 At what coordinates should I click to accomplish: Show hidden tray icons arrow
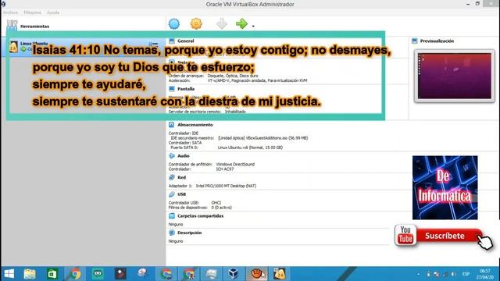coord(419,274)
